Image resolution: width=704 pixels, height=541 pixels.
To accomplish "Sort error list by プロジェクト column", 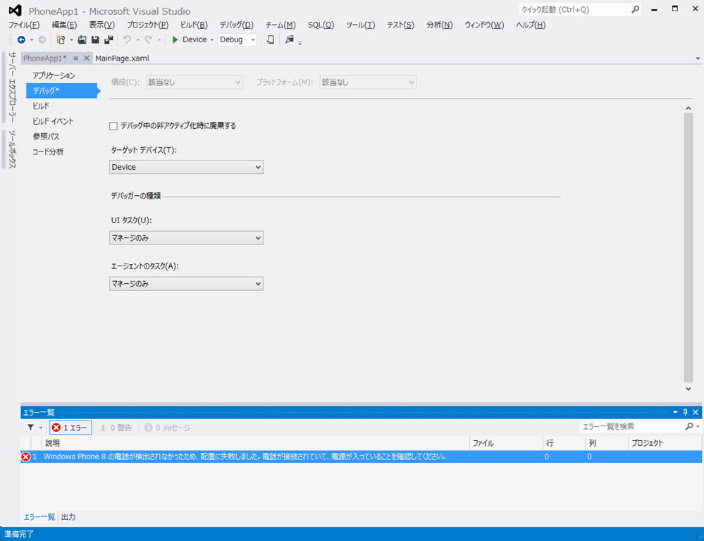I will 665,443.
